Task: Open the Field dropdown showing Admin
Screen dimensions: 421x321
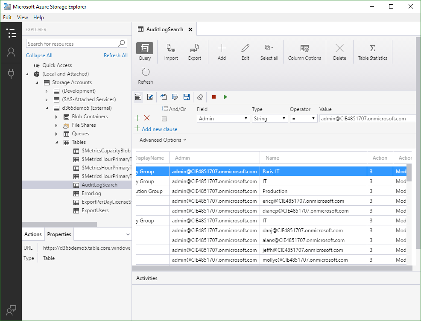Action: (x=223, y=119)
